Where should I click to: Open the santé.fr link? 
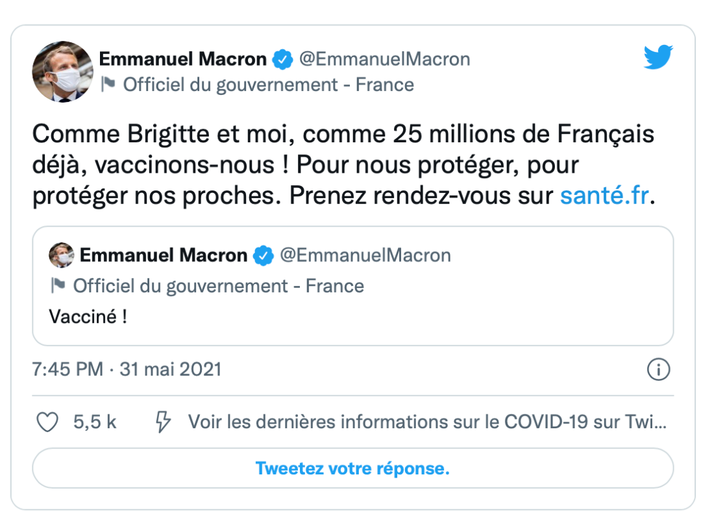pyautogui.click(x=604, y=196)
